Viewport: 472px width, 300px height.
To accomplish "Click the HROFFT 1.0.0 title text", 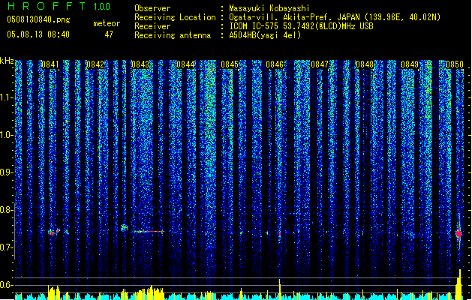I will tap(59, 6).
